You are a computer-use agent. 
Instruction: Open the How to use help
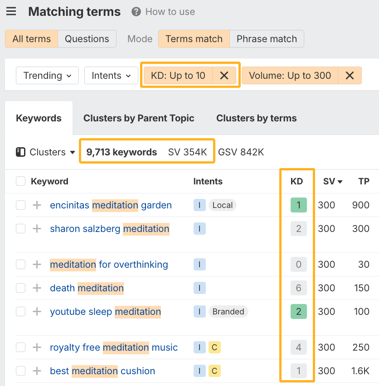point(163,12)
